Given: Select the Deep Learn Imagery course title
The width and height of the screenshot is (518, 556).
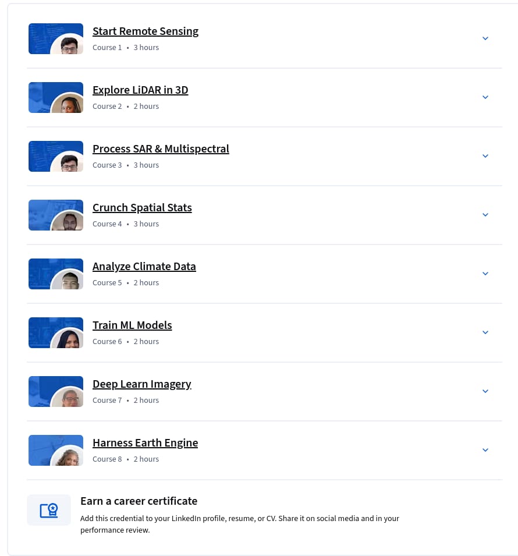Looking at the screenshot, I should pyautogui.click(x=142, y=384).
